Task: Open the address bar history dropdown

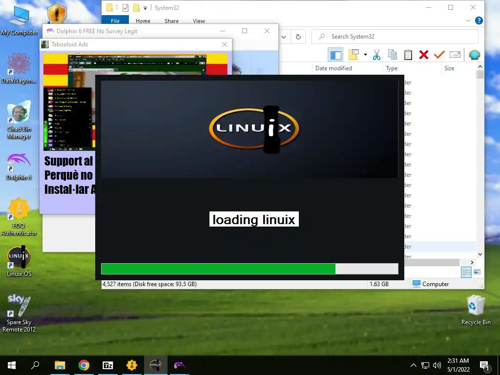Action: 284,37
